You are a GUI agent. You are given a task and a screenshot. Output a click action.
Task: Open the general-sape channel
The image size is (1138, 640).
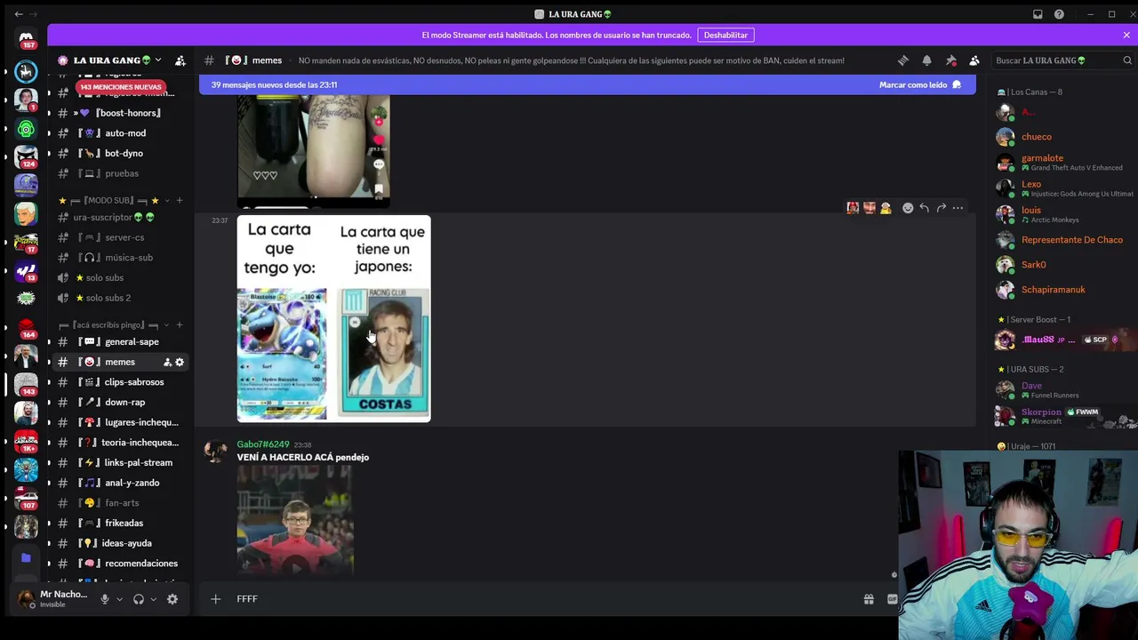coord(120,341)
